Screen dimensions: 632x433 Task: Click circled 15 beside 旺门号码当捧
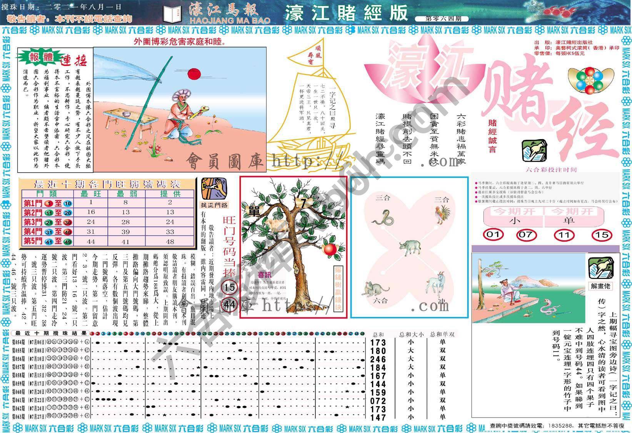tap(229, 287)
